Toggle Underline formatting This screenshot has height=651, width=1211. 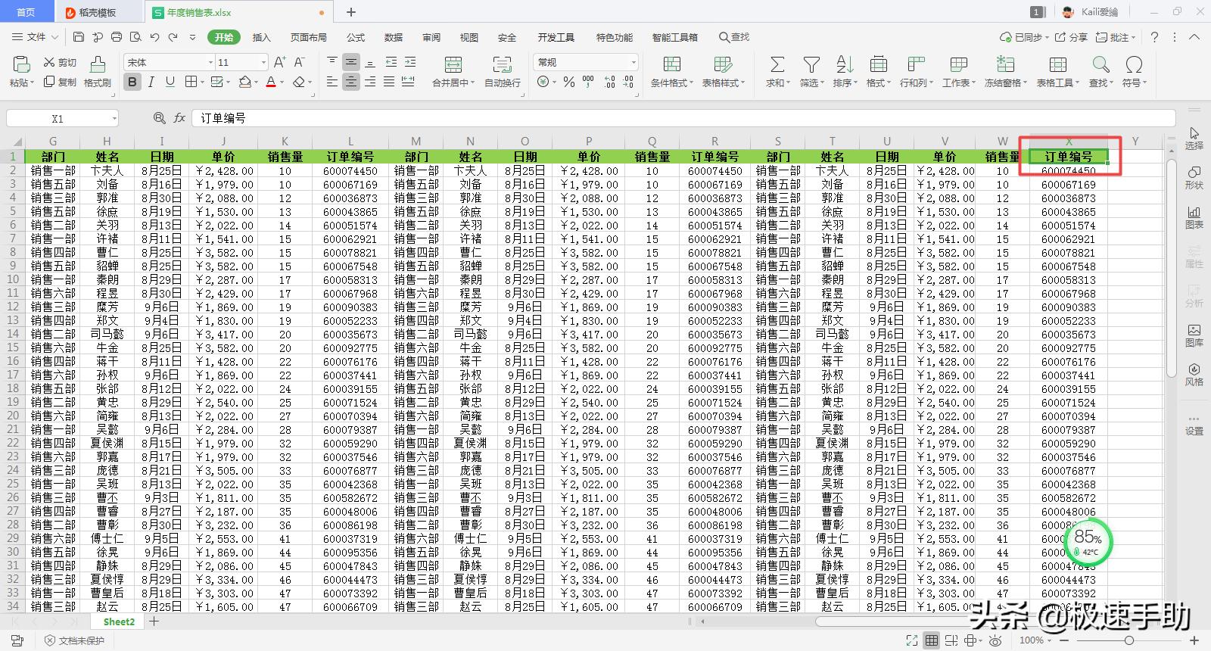(170, 82)
